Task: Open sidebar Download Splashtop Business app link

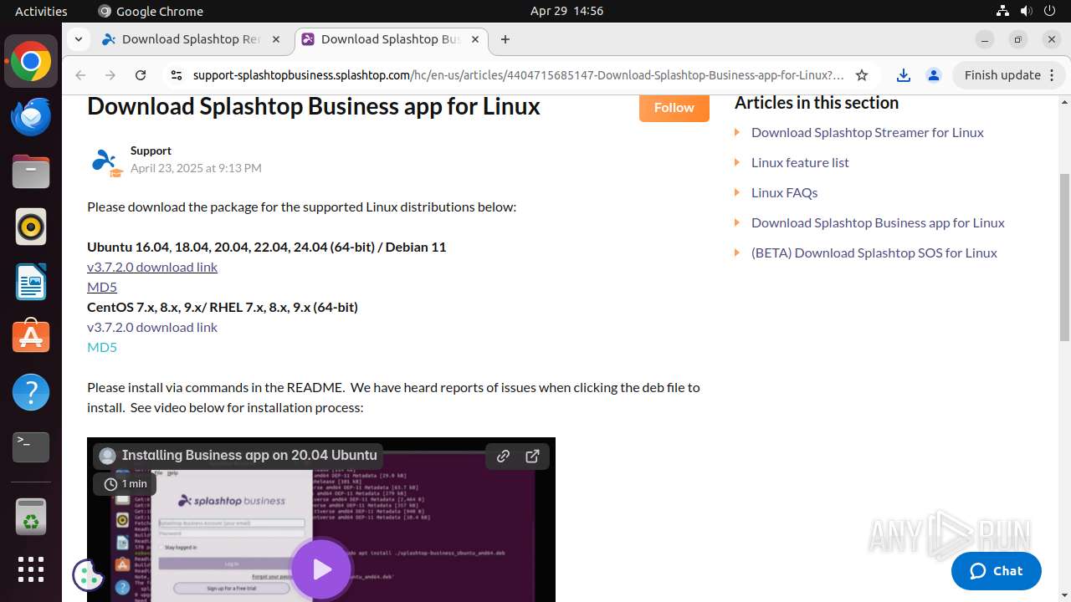Action: 878,222
